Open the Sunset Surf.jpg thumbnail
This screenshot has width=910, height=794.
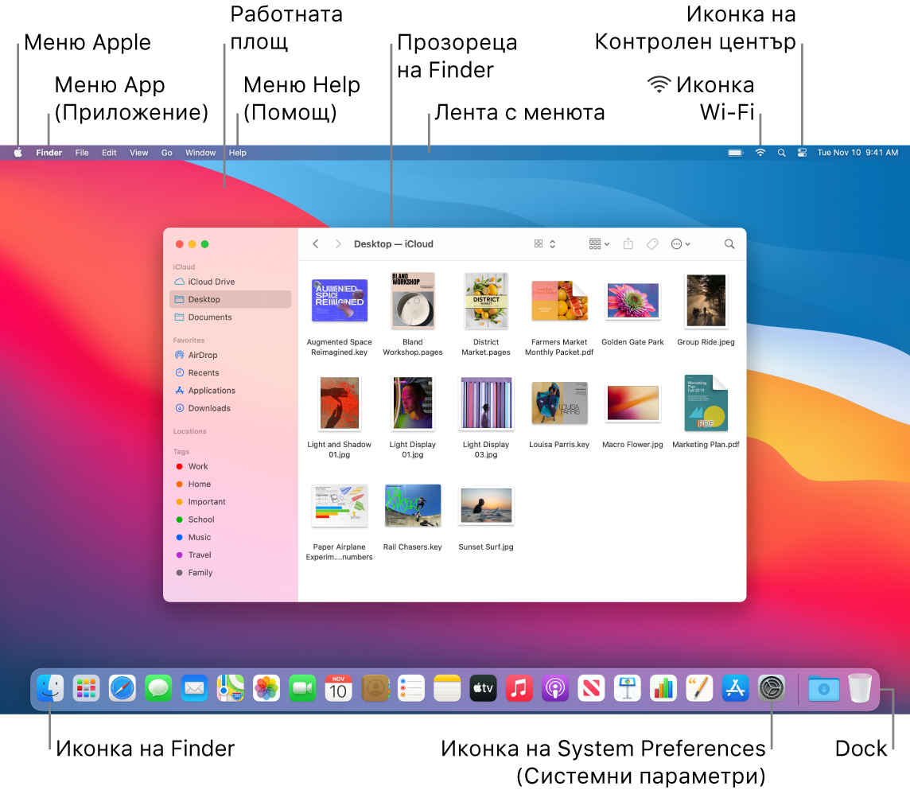pyautogui.click(x=486, y=505)
